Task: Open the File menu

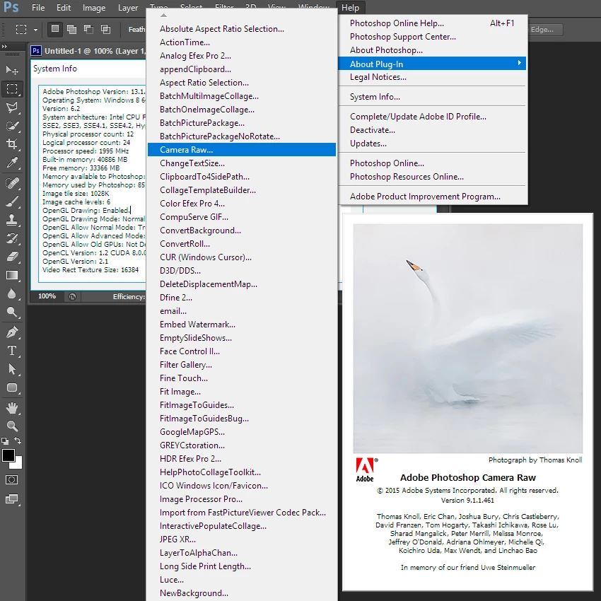Action: 38,8
